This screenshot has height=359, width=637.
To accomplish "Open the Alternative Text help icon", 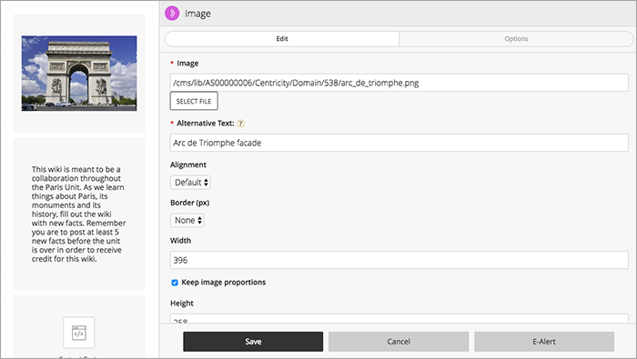I will tap(241, 124).
